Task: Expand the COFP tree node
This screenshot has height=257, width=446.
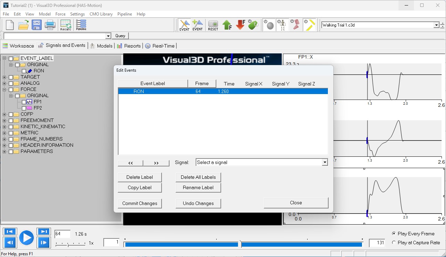Action: (4, 114)
